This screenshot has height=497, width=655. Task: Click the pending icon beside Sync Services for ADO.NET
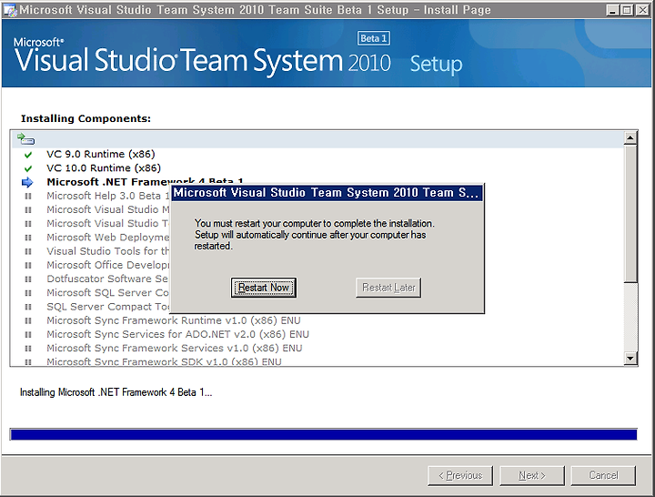pyautogui.click(x=28, y=334)
